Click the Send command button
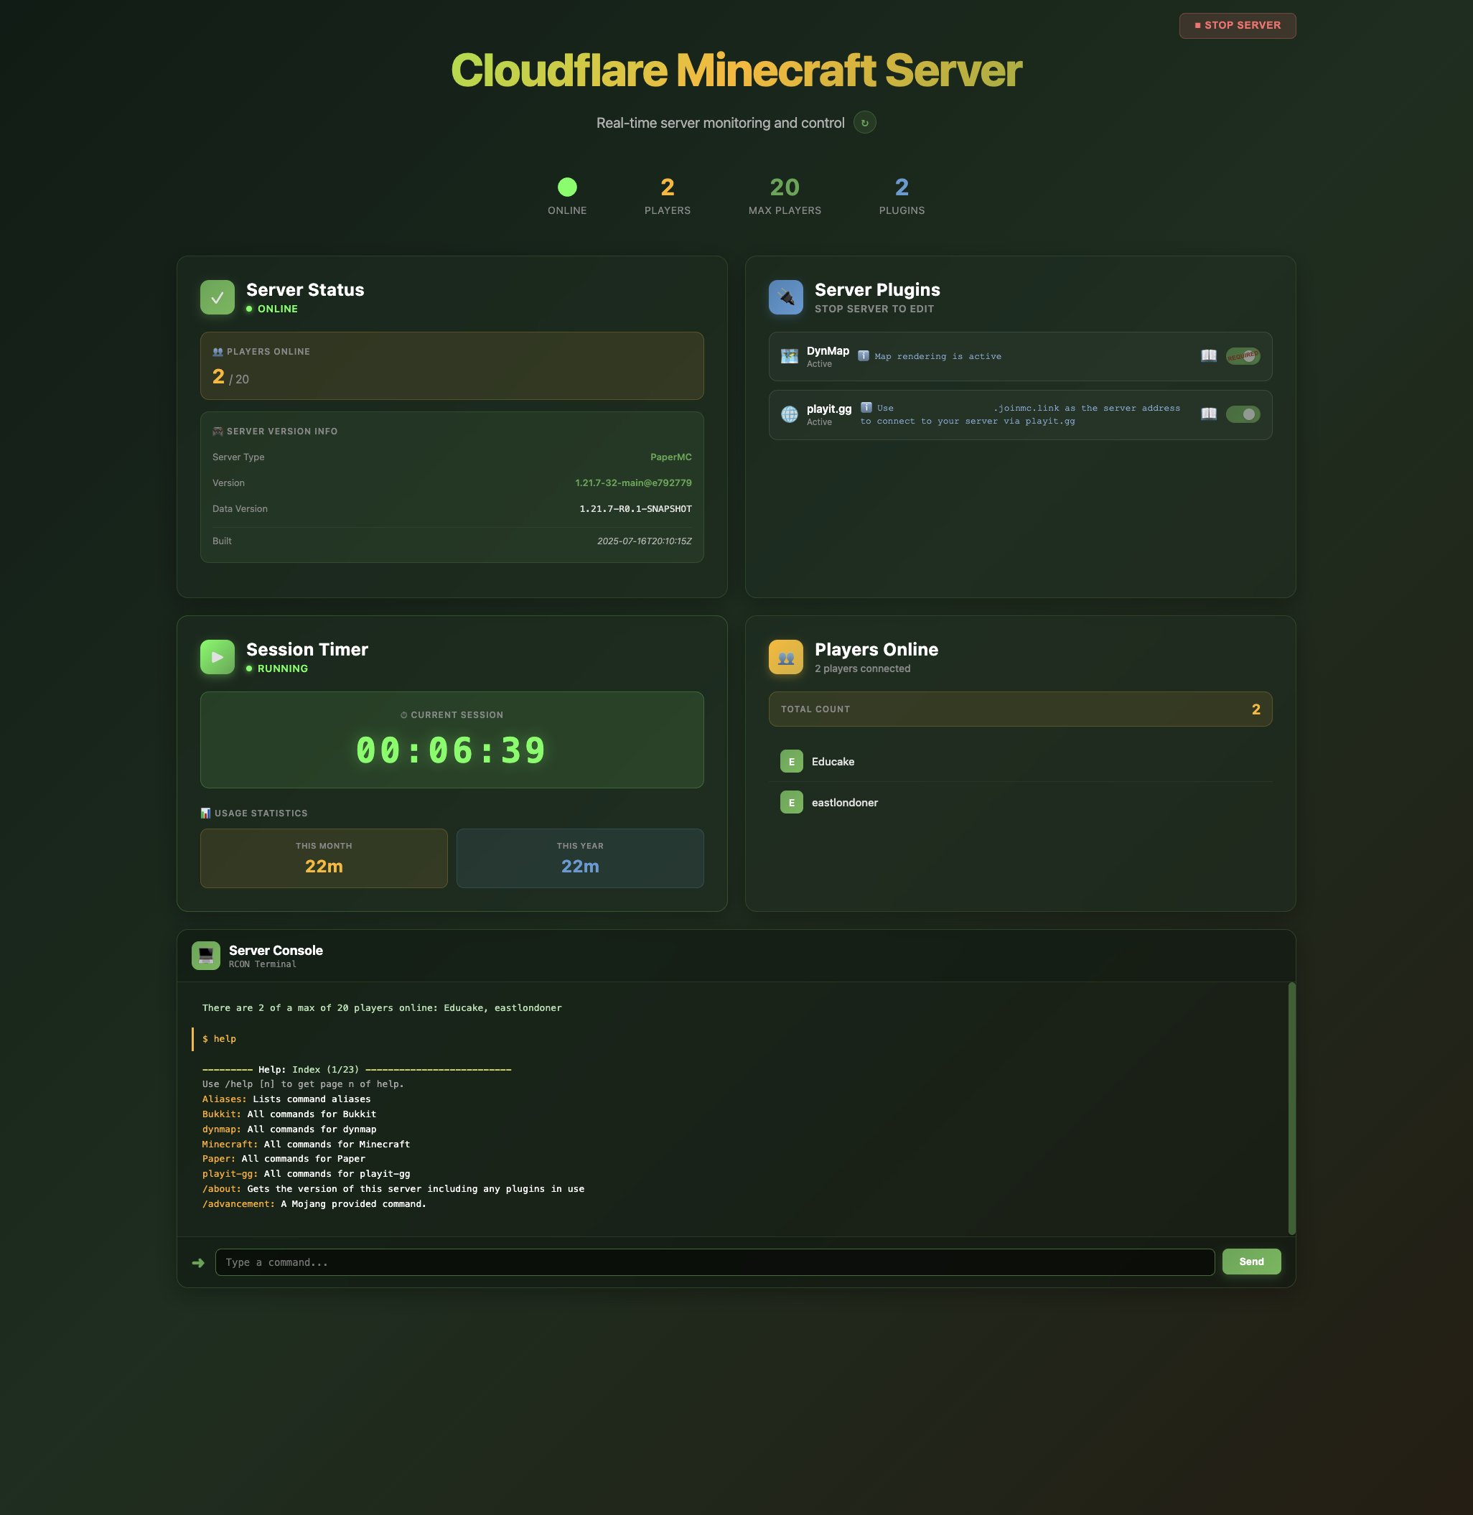 coord(1251,1262)
